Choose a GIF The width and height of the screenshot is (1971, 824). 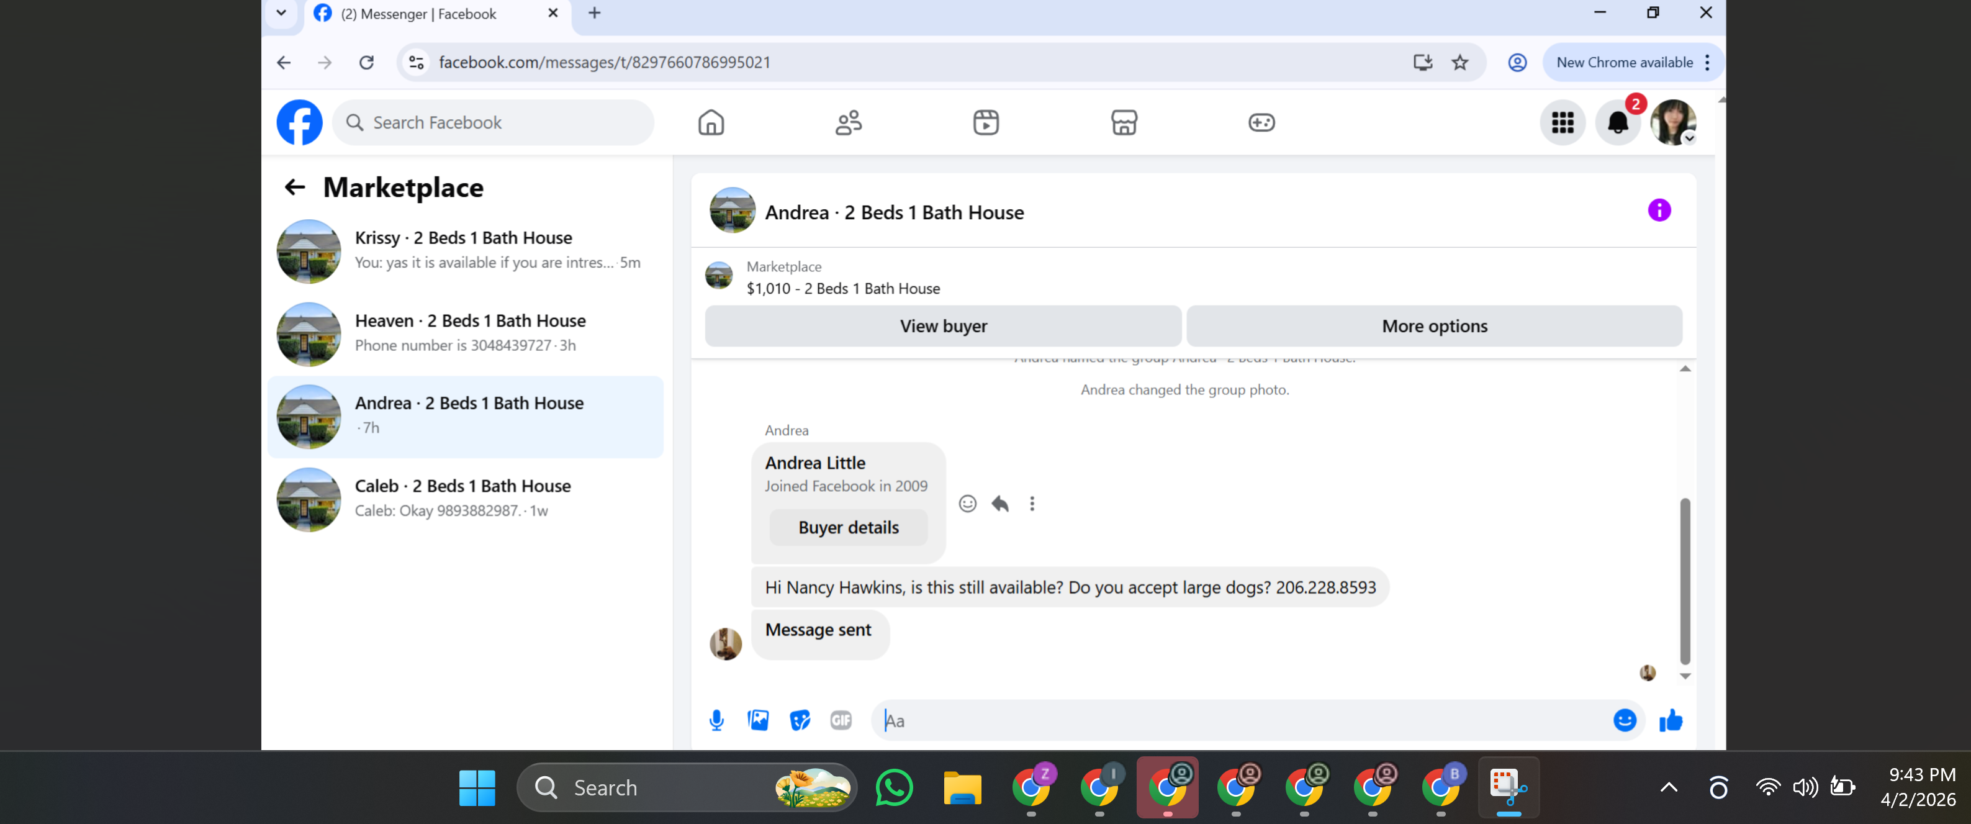coord(841,720)
